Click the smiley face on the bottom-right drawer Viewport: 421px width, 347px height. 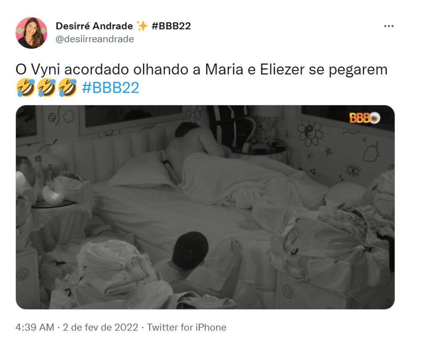coord(288,291)
